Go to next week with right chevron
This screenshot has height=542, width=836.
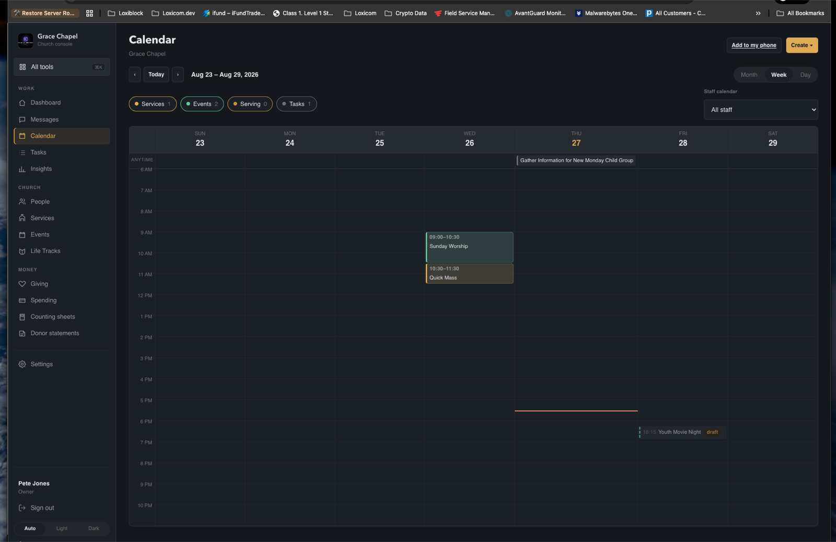(178, 75)
